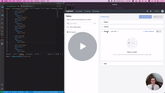165x93 pixels.
Task: Open Lightdash Settings
Action: click(x=96, y=11)
